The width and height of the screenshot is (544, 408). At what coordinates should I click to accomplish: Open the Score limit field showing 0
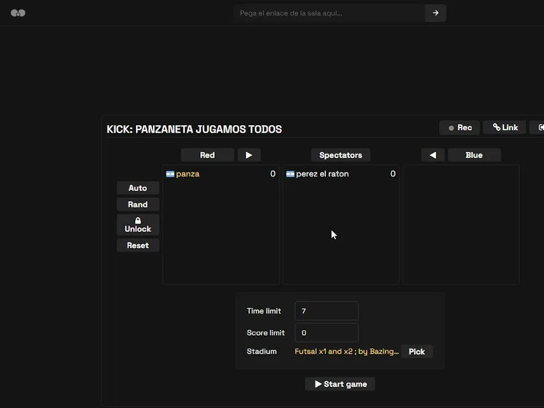coord(326,333)
